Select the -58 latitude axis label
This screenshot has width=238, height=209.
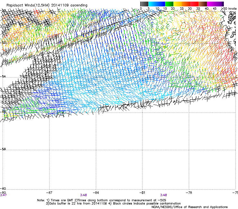[x=3, y=149]
